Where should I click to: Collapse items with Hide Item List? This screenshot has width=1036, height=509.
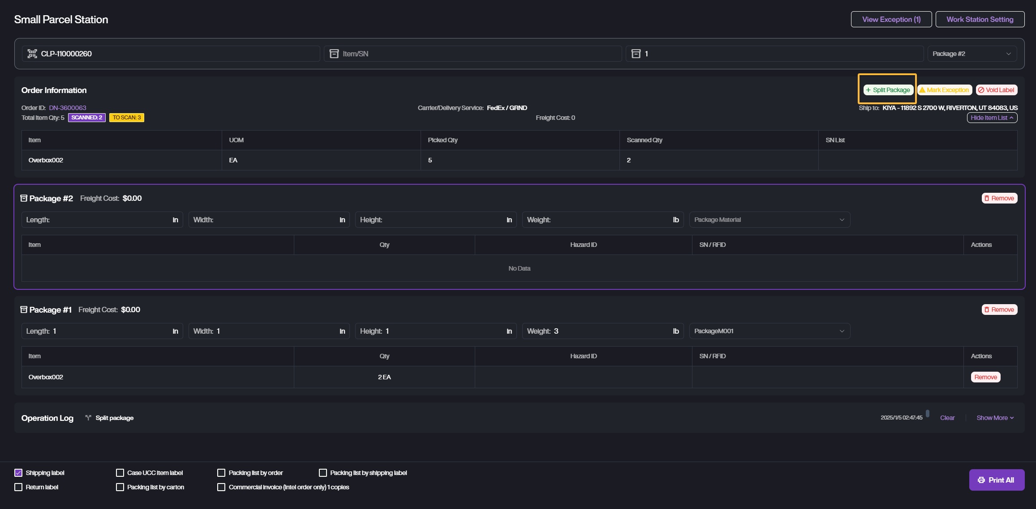click(992, 118)
